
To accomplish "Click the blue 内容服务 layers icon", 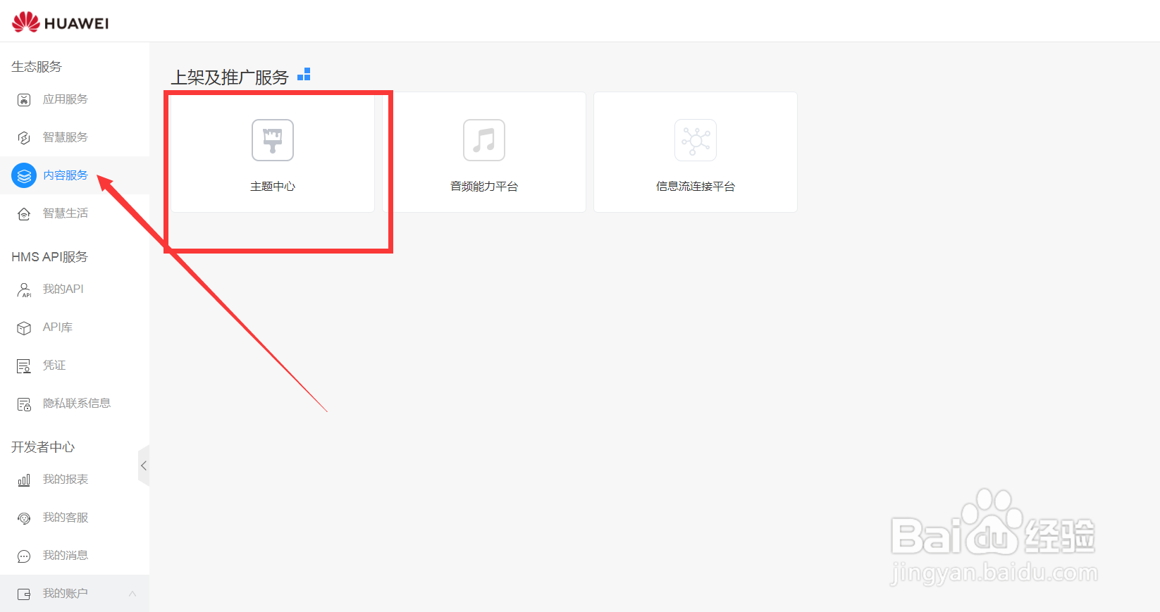I will [x=24, y=175].
